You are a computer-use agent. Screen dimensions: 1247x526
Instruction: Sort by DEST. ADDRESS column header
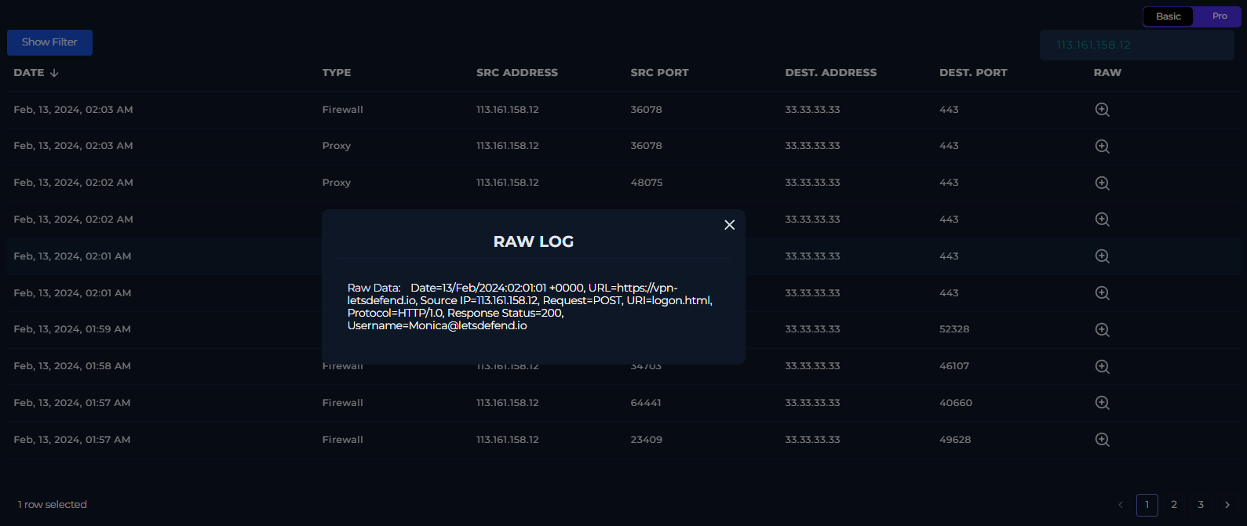pyautogui.click(x=831, y=73)
